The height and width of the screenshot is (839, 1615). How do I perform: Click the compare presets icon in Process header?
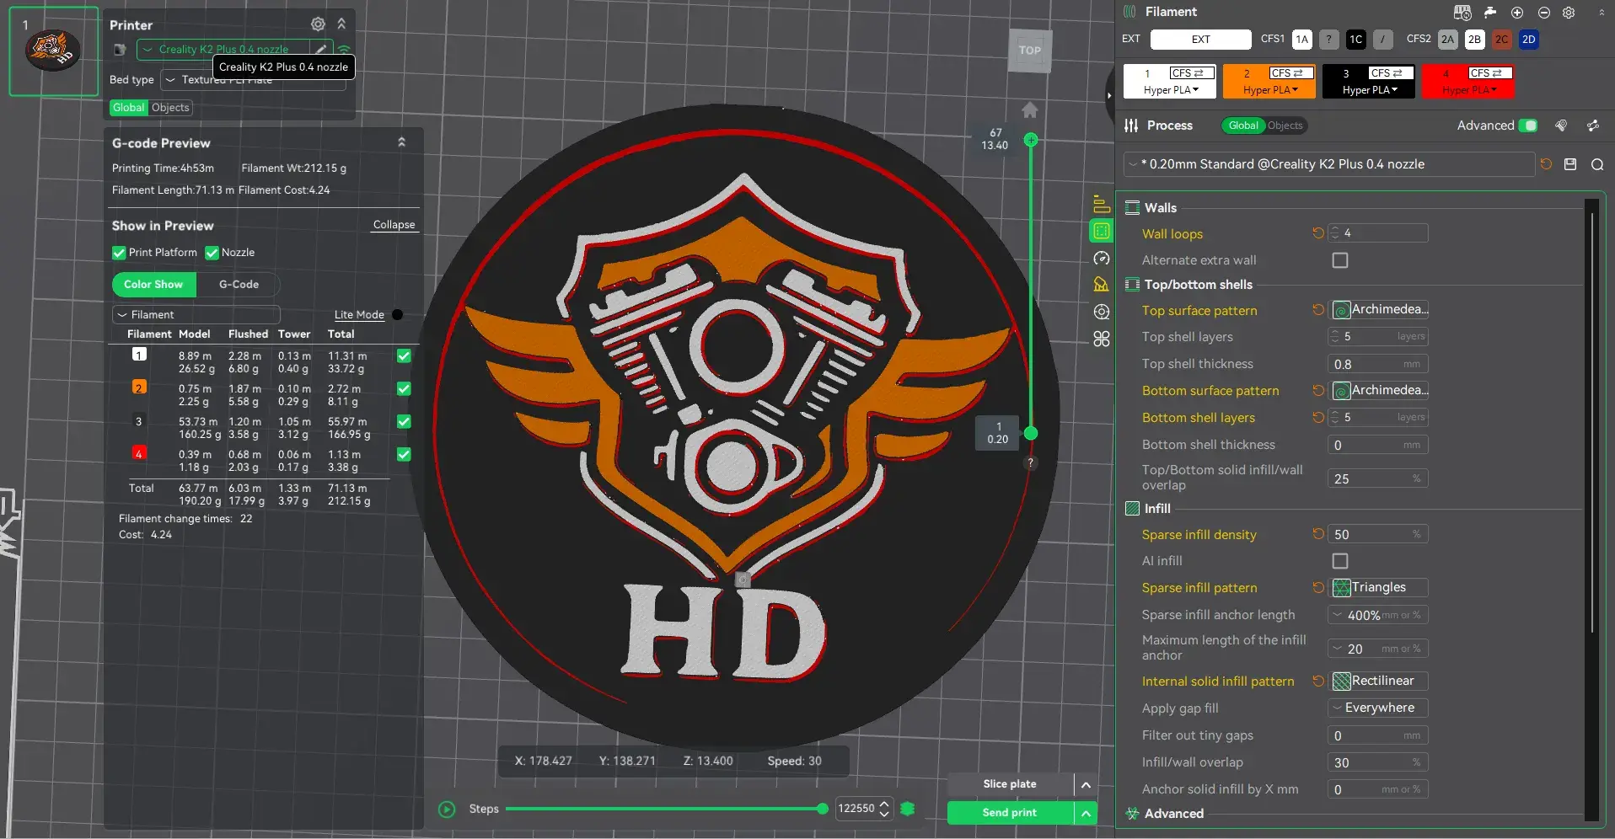(1593, 126)
